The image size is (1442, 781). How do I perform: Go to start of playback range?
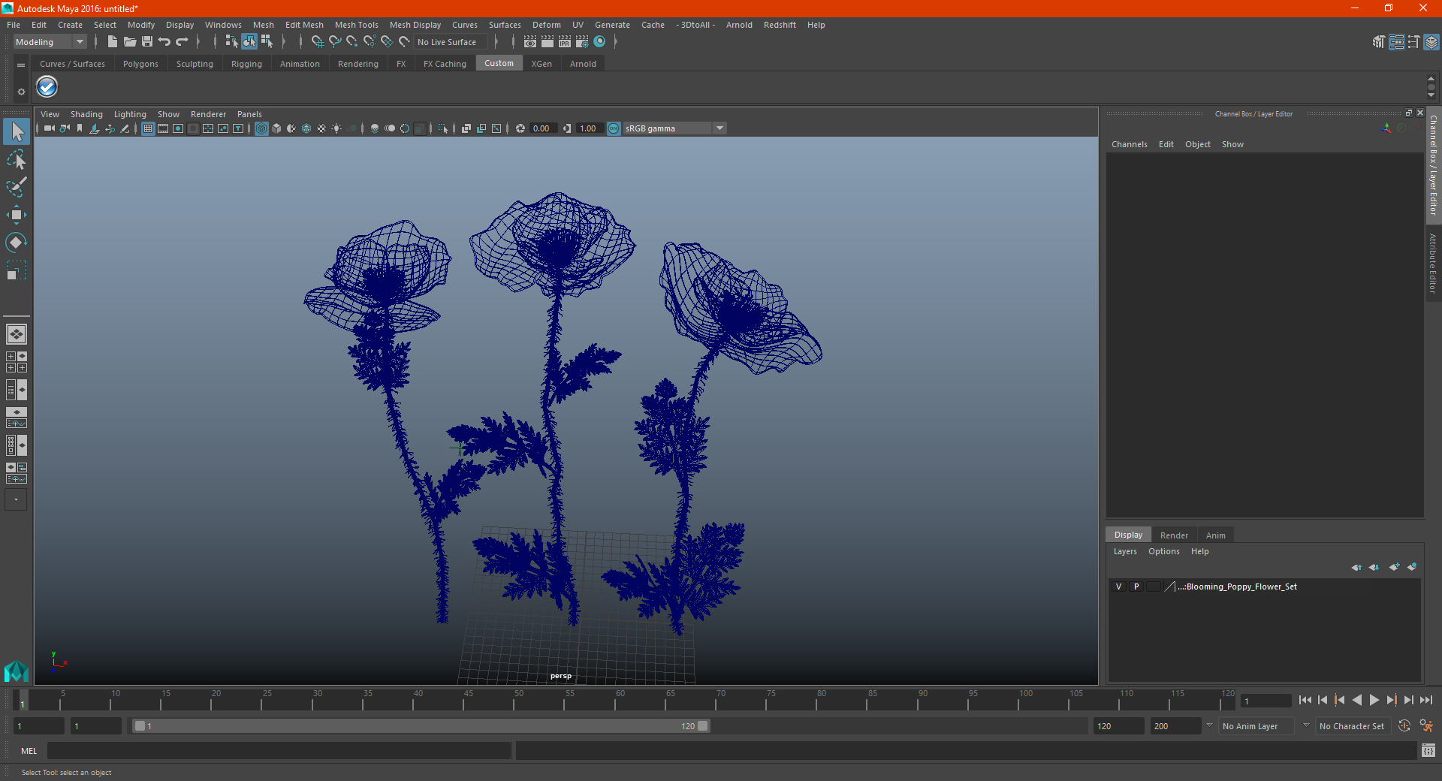pos(1305,700)
